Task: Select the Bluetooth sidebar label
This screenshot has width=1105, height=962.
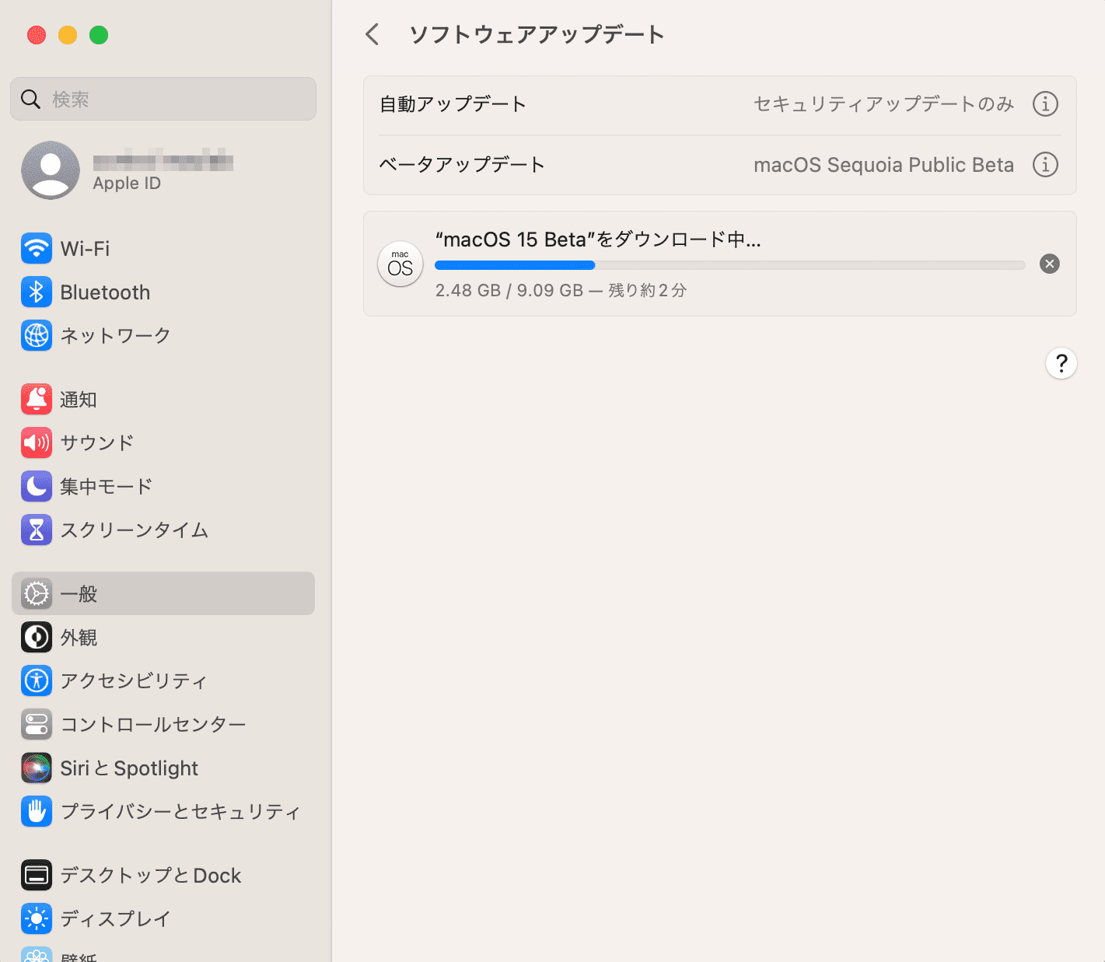Action: coord(105,292)
